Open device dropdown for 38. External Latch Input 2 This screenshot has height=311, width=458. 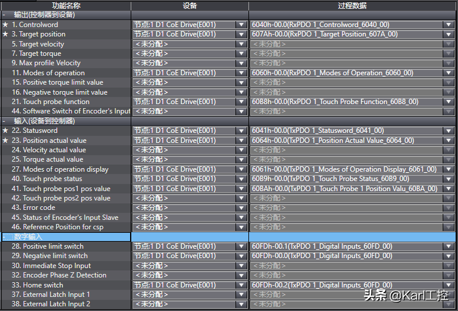(x=241, y=304)
